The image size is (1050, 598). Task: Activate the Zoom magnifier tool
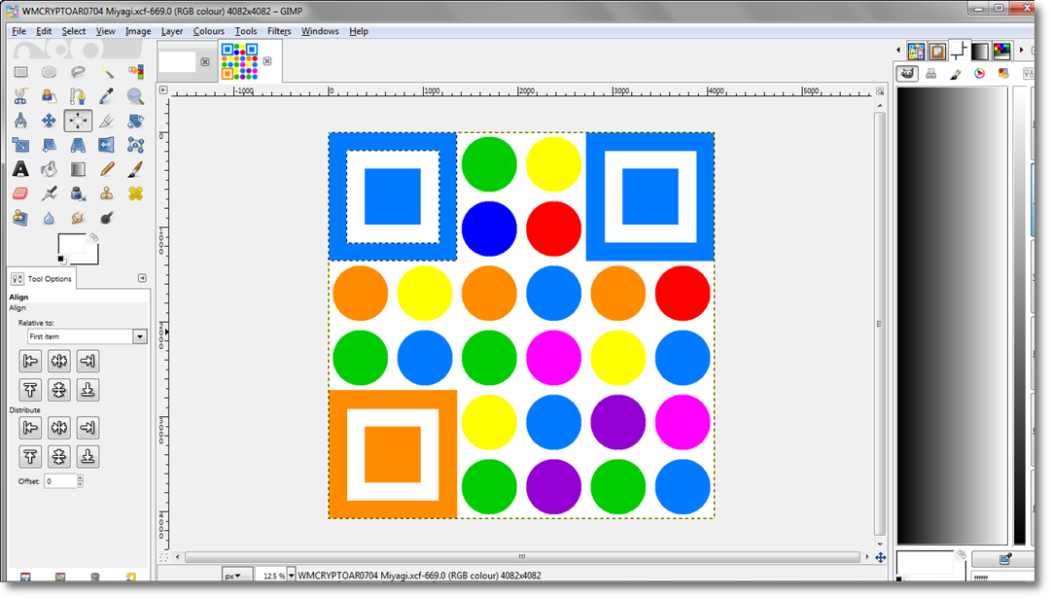pyautogui.click(x=135, y=96)
